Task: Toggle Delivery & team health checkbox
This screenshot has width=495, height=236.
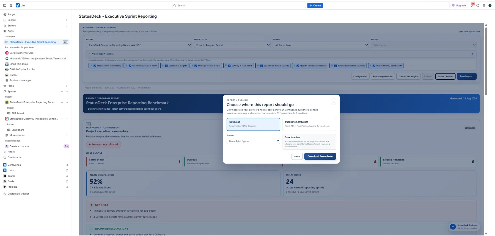Action: tap(229, 66)
